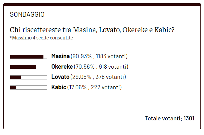The width and height of the screenshot is (204, 135).
Task: Click the "378 votanti" count text
Action: (x=110, y=77)
